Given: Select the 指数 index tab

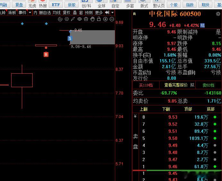Looking at the screenshot, I should click(x=190, y=5).
